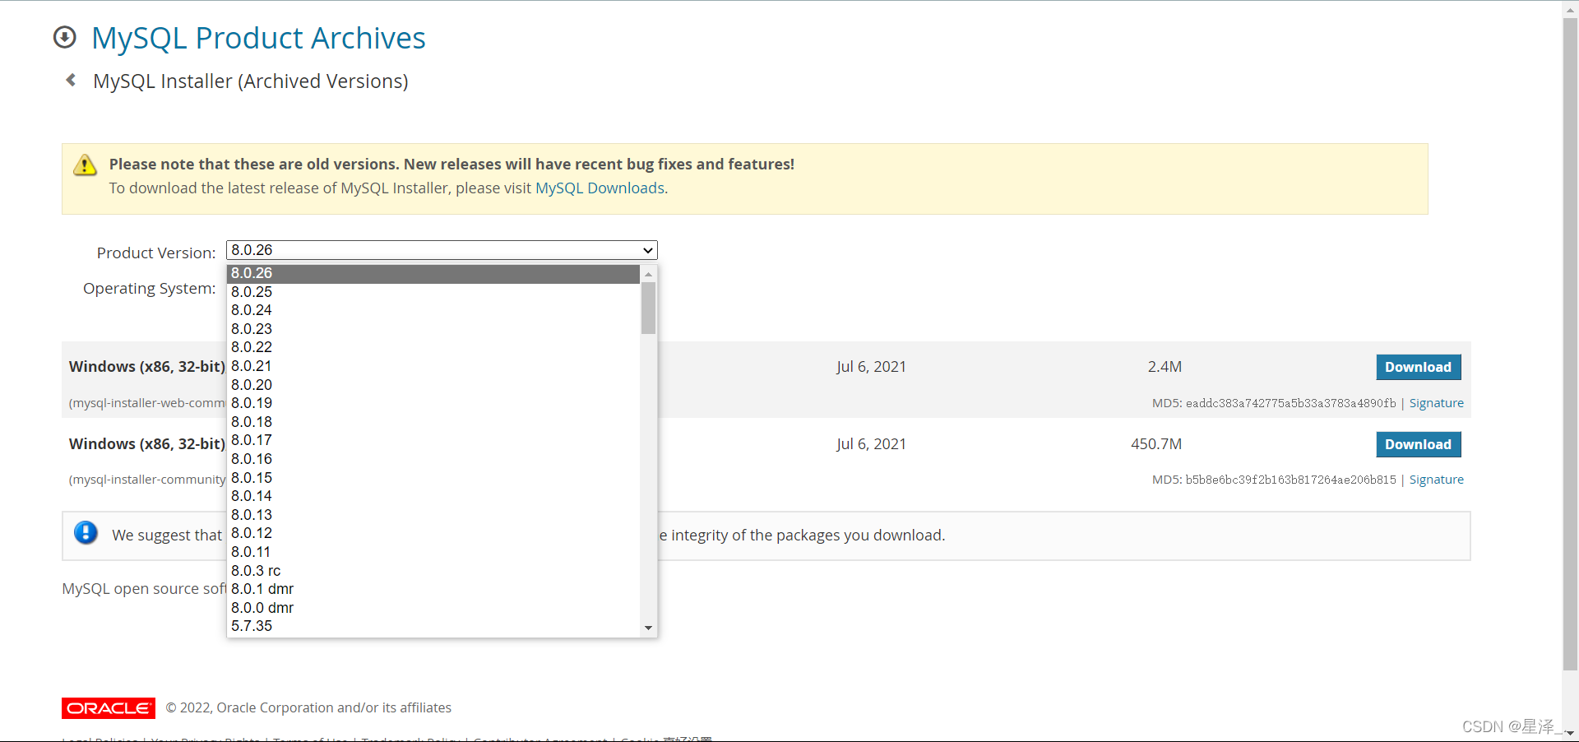This screenshot has width=1579, height=742.
Task: Open the Product Version dropdown
Action: 442,250
